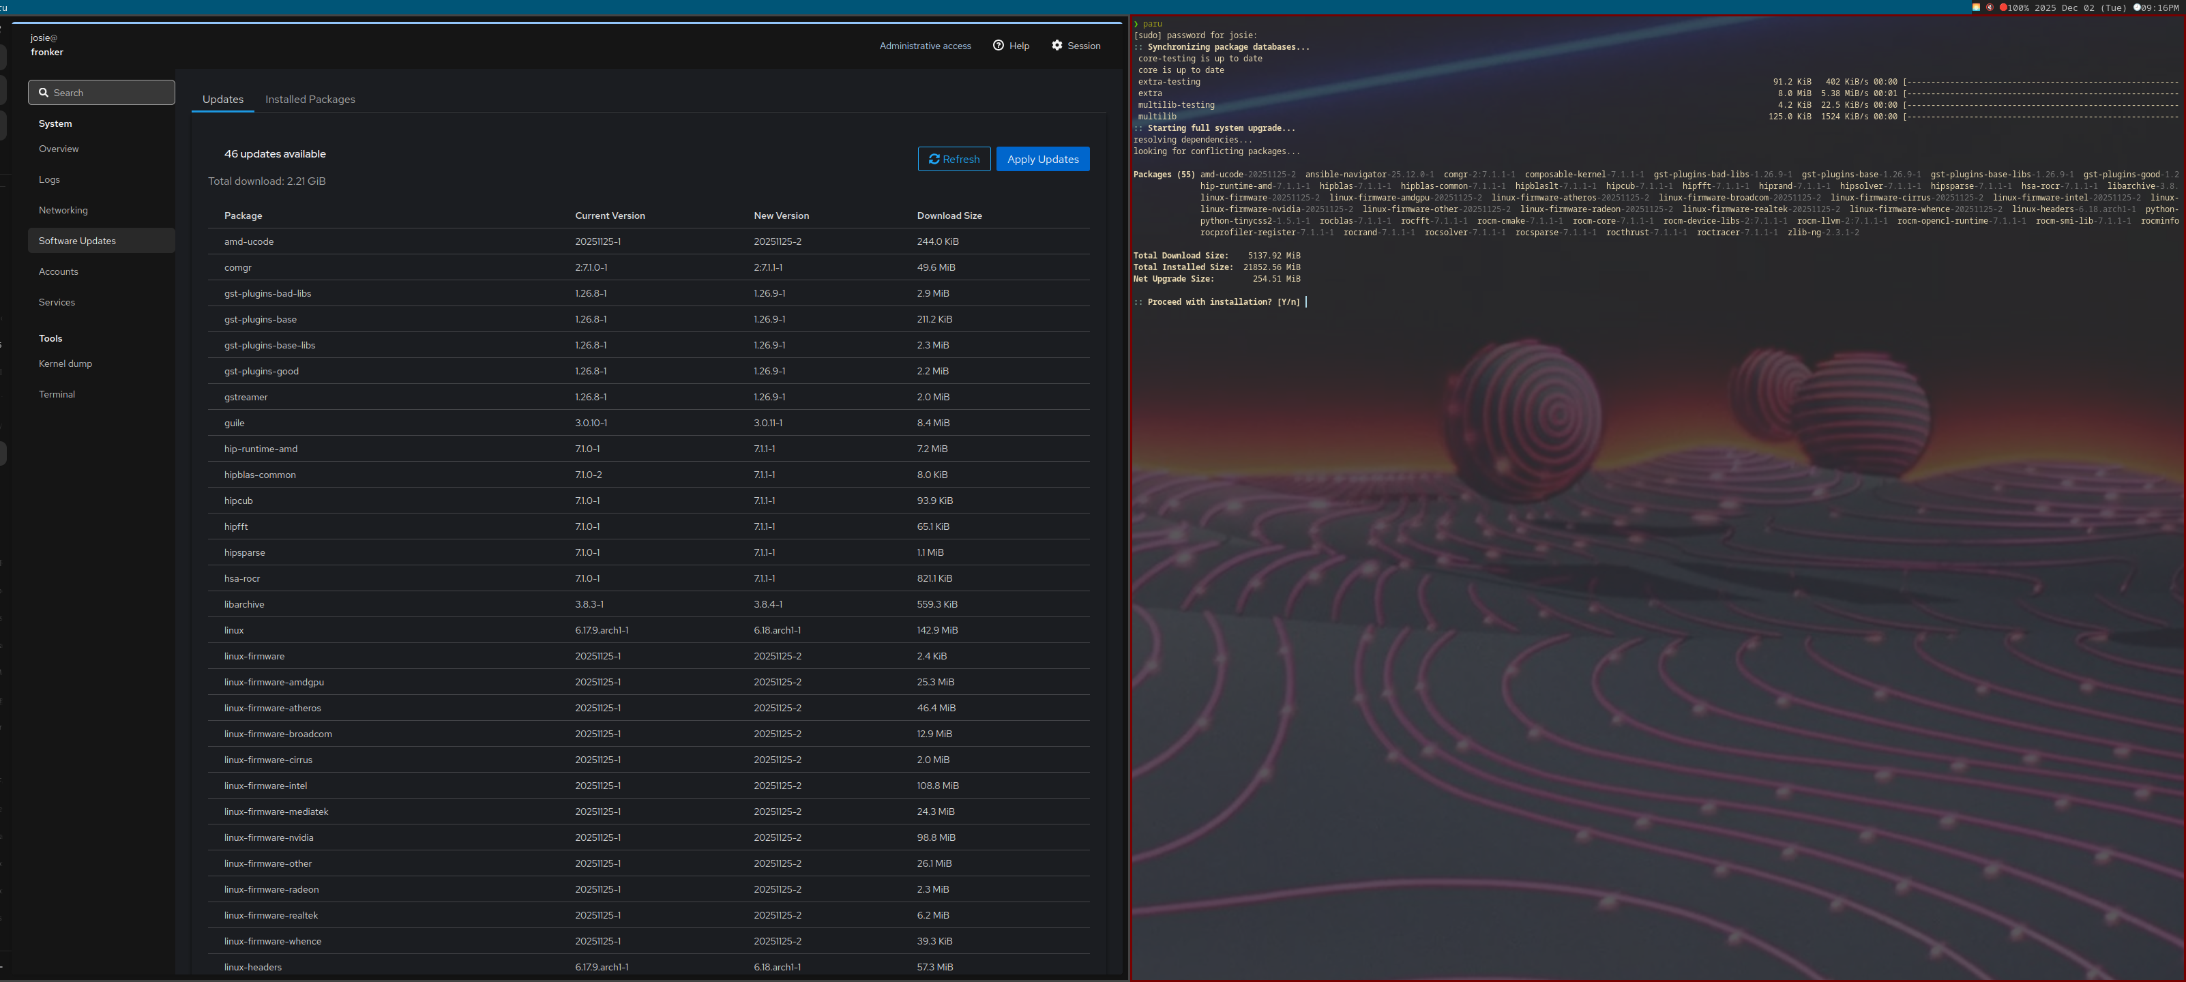Click the clock icon in top bar

[x=2137, y=7]
